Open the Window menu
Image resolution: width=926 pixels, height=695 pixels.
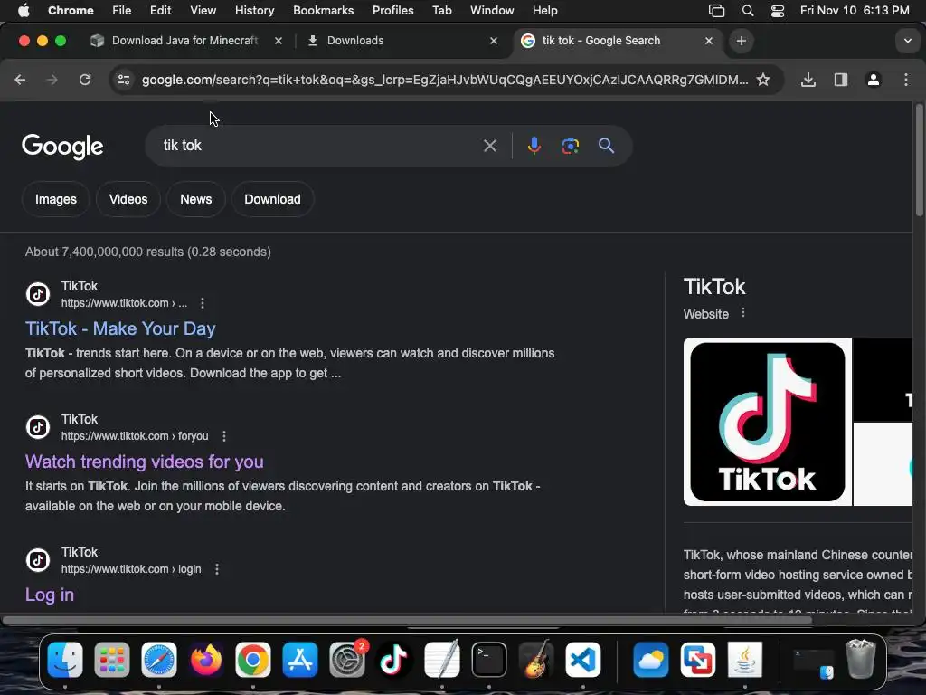click(x=492, y=10)
